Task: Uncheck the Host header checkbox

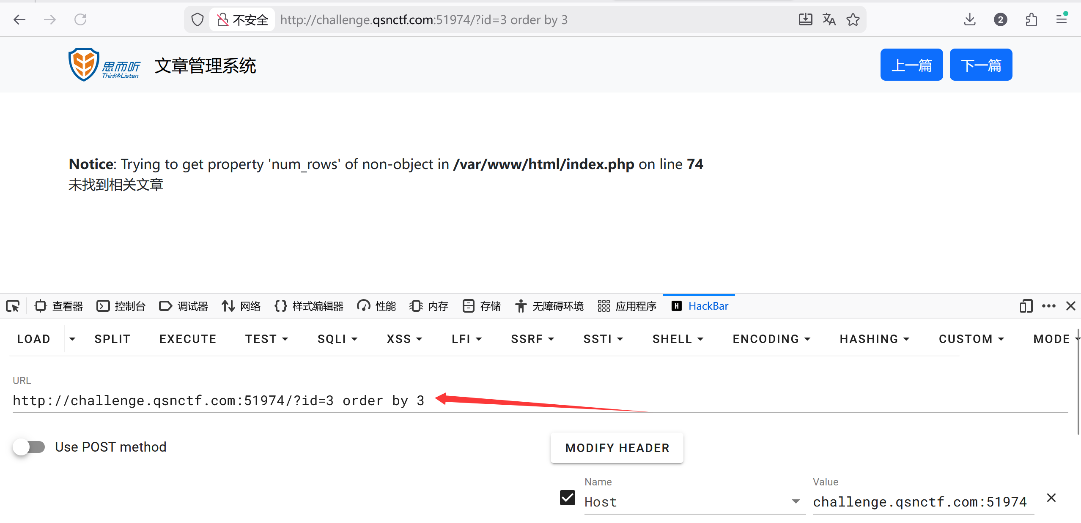Action: (x=568, y=498)
